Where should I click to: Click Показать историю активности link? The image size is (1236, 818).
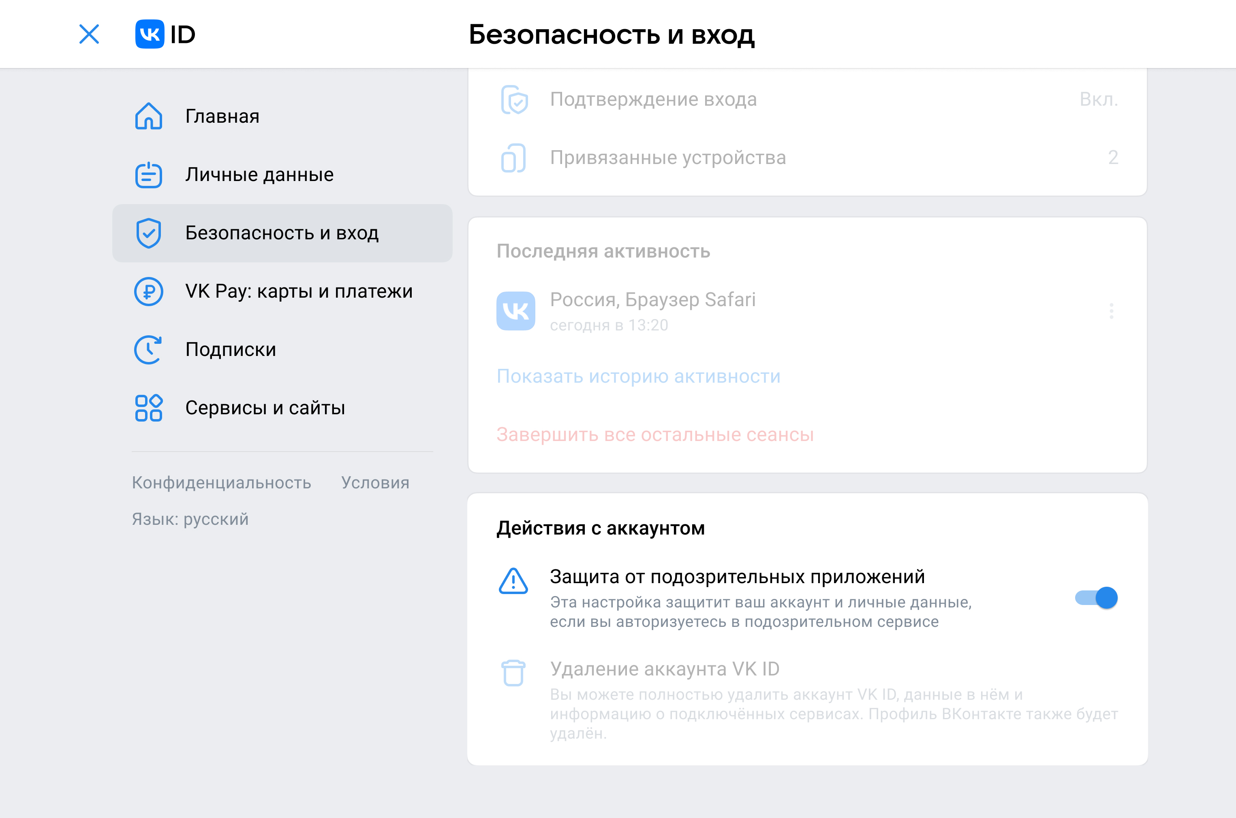click(x=638, y=376)
